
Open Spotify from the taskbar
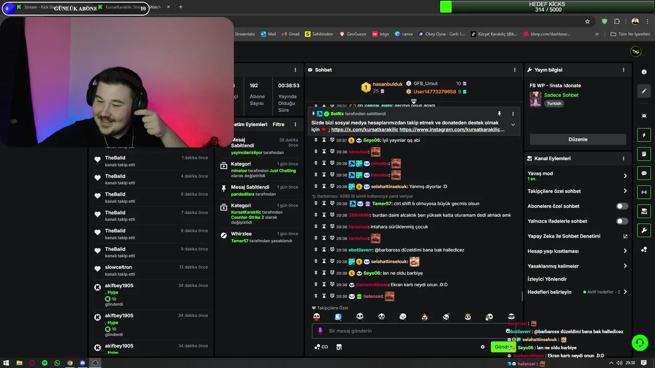tap(45, 363)
